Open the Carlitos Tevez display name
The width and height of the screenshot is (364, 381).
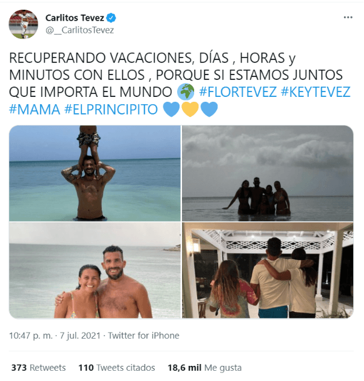pos(75,18)
